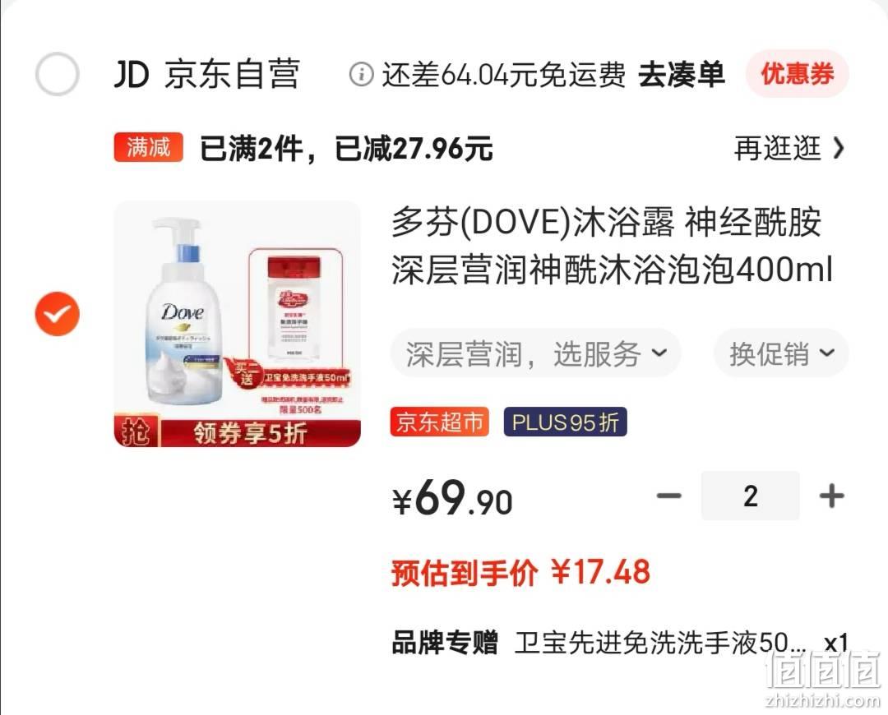Click the 品牌专赠 gift item row
This screenshot has width=888, height=715.
[620, 643]
